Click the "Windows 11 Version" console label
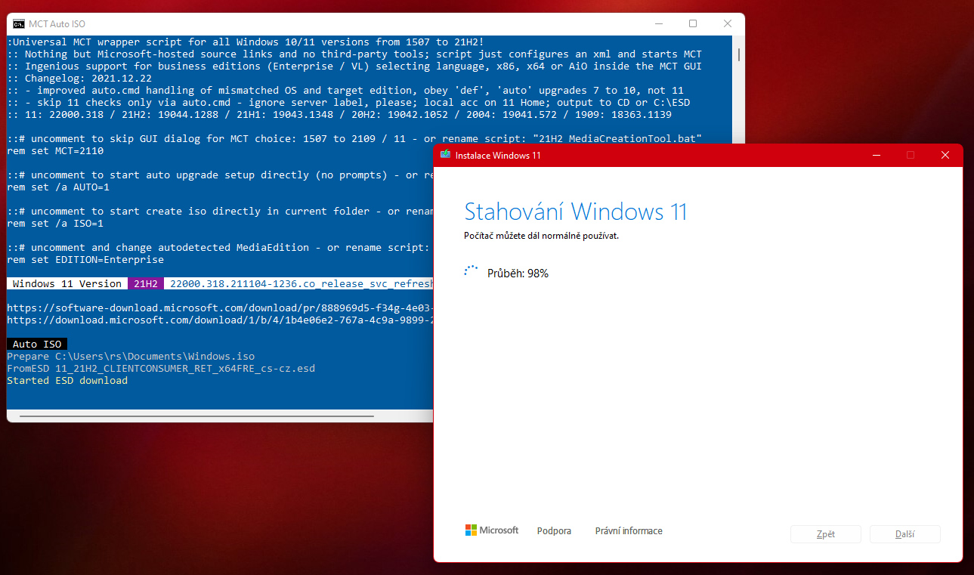The height and width of the screenshot is (575, 974). (x=67, y=283)
